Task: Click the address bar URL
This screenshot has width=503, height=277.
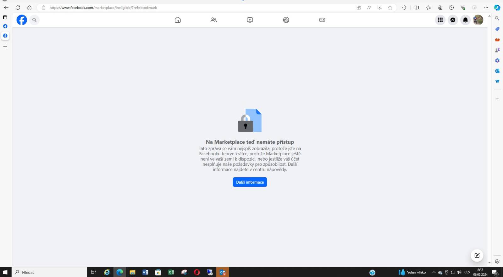Action: pyautogui.click(x=103, y=8)
